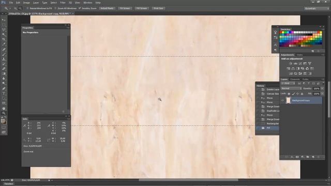Screen dimensions: 331x186
Task: Select the Lasso tool
Action: point(4,30)
